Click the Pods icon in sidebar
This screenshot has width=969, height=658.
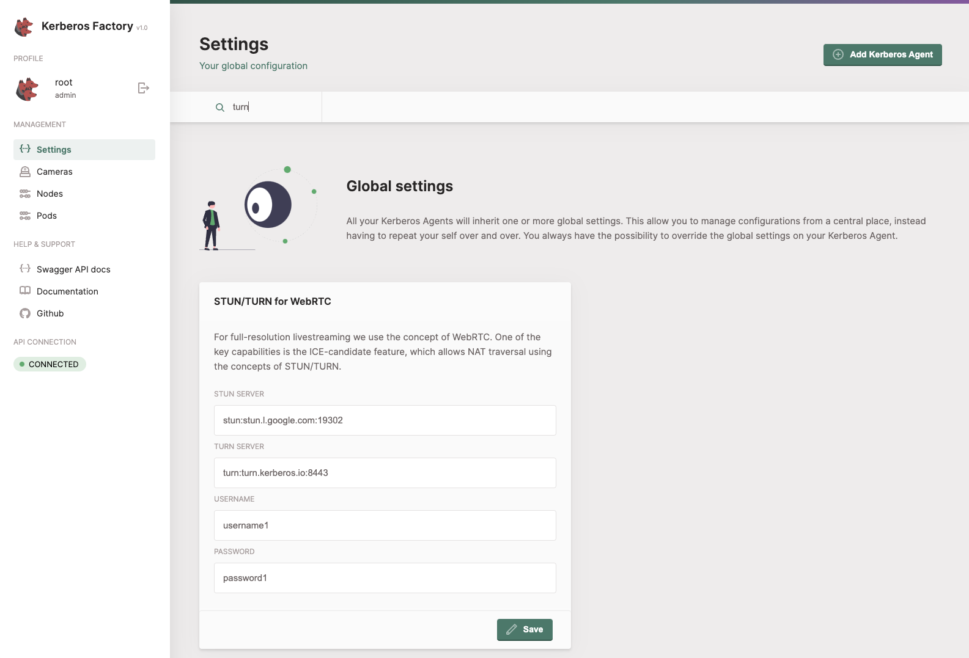tap(25, 216)
